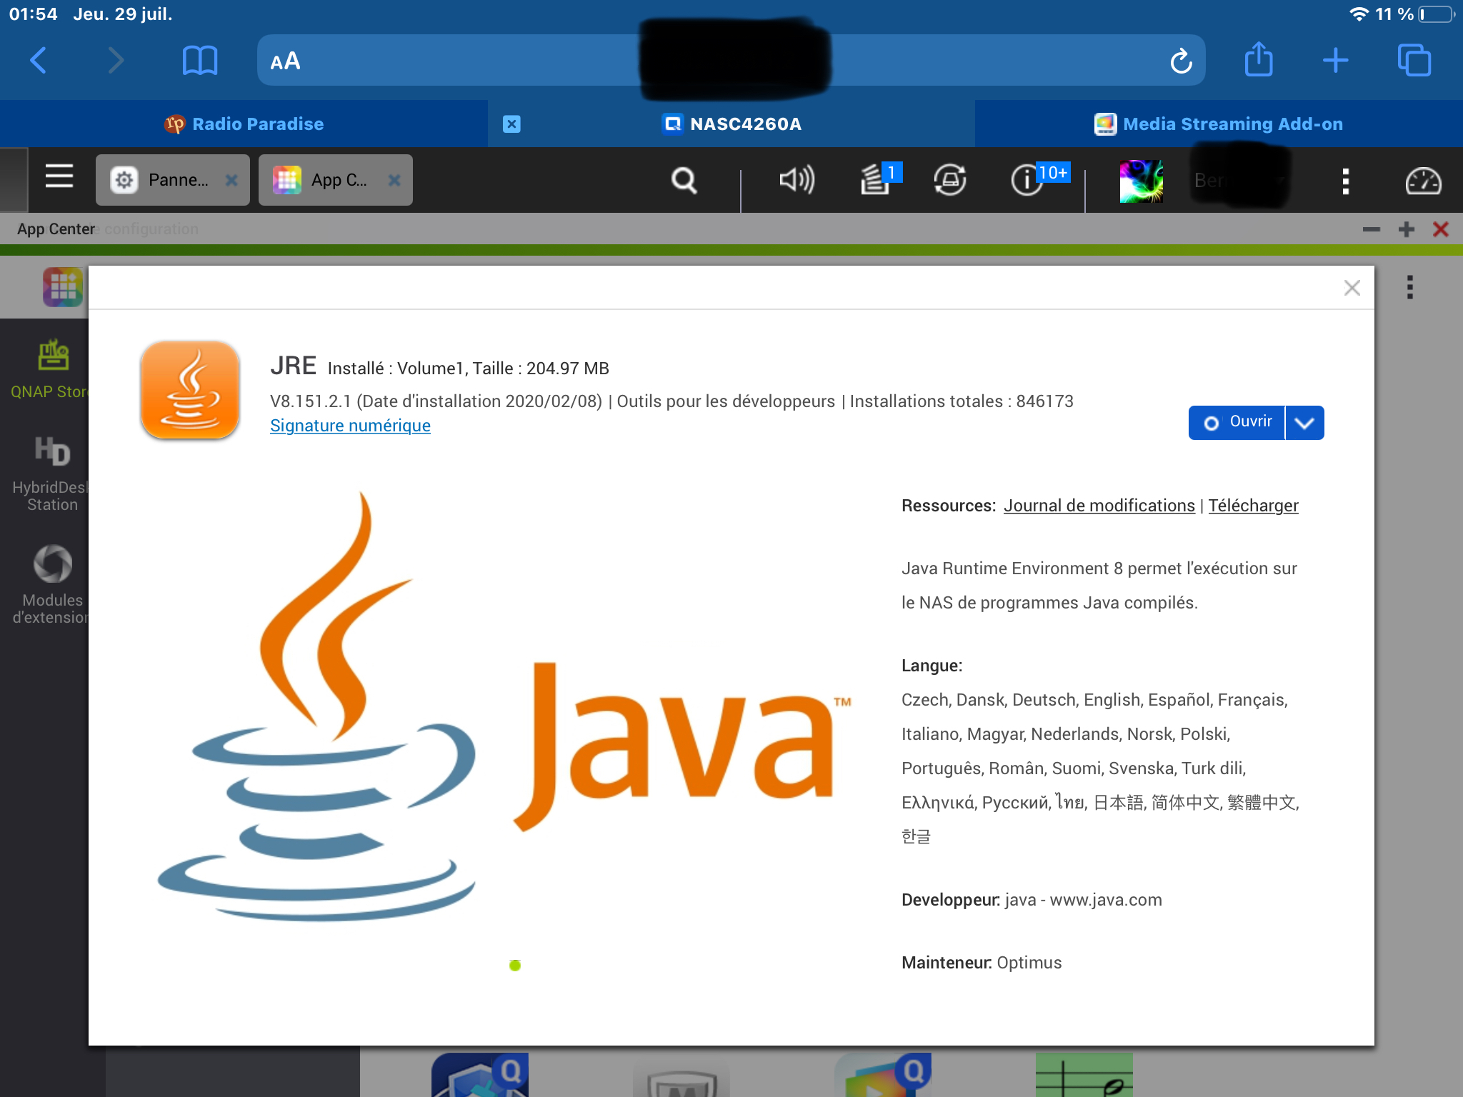Open event notifications info icon

tap(1027, 180)
